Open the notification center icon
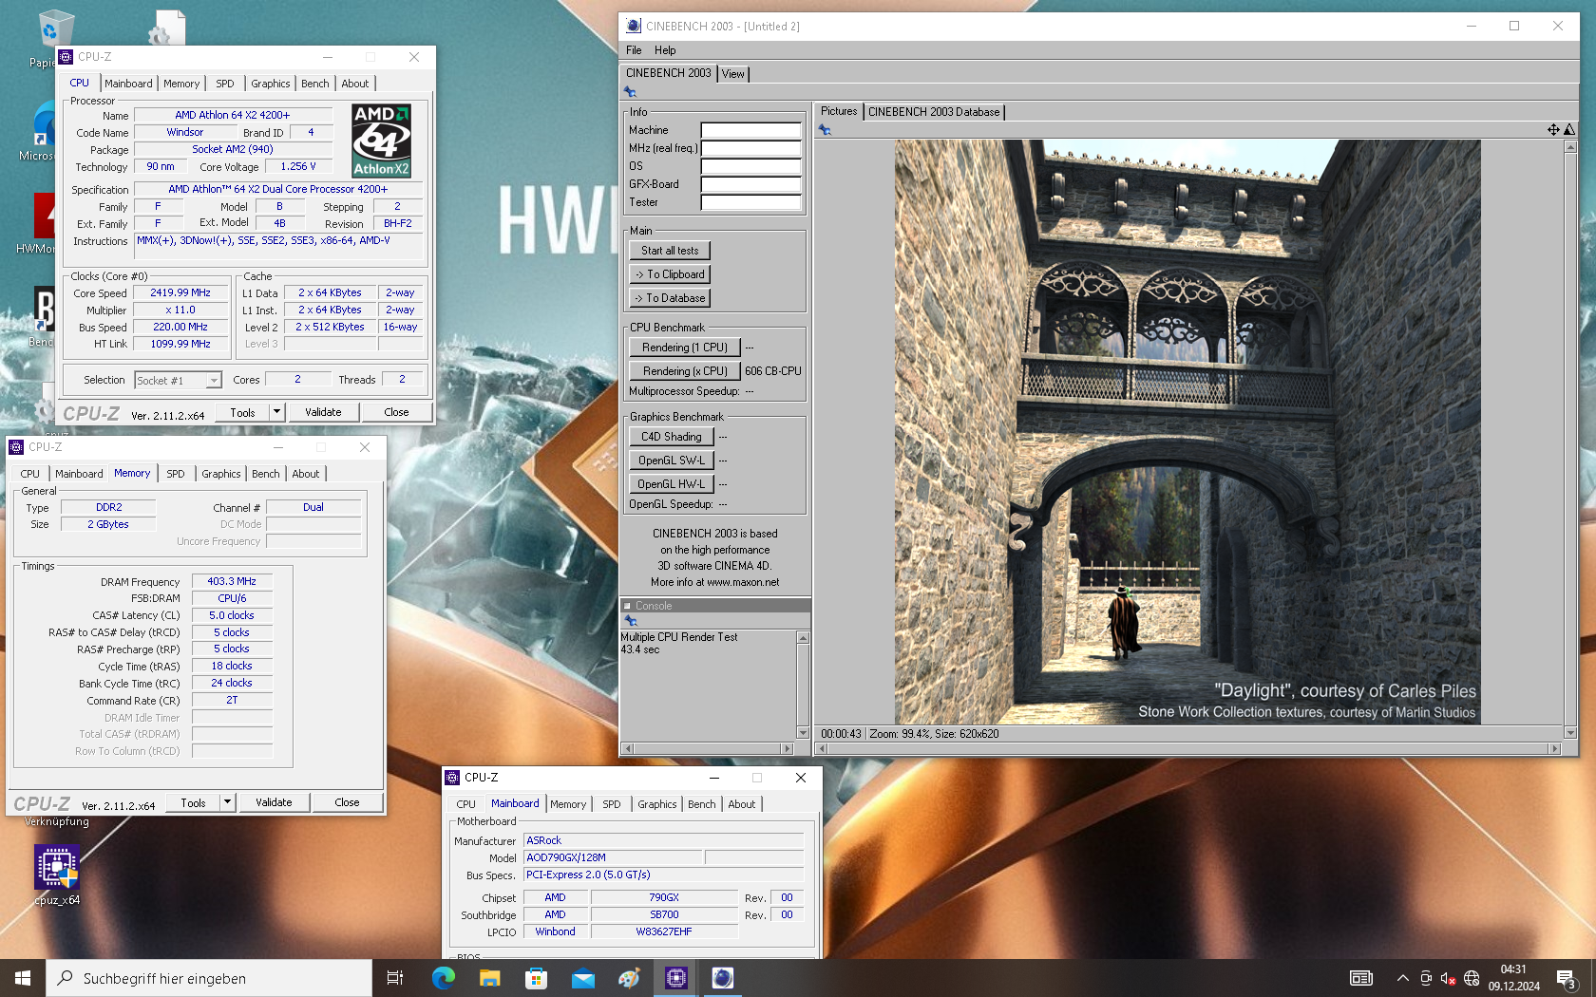 [x=1567, y=978]
